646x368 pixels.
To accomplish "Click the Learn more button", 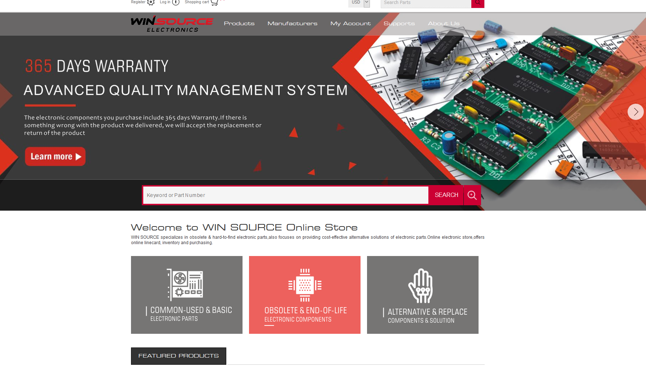I will [x=55, y=156].
